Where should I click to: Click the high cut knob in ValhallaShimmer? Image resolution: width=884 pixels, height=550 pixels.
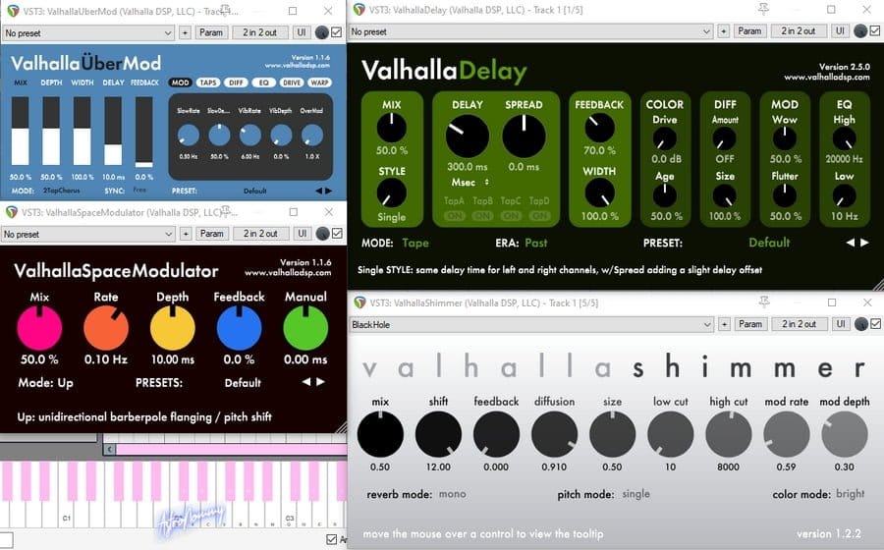click(729, 434)
